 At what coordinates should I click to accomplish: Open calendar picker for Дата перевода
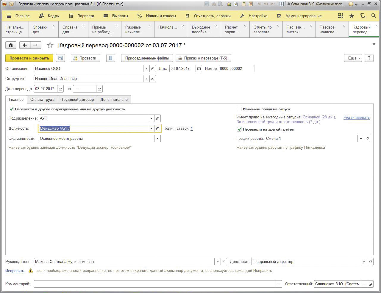pos(60,89)
